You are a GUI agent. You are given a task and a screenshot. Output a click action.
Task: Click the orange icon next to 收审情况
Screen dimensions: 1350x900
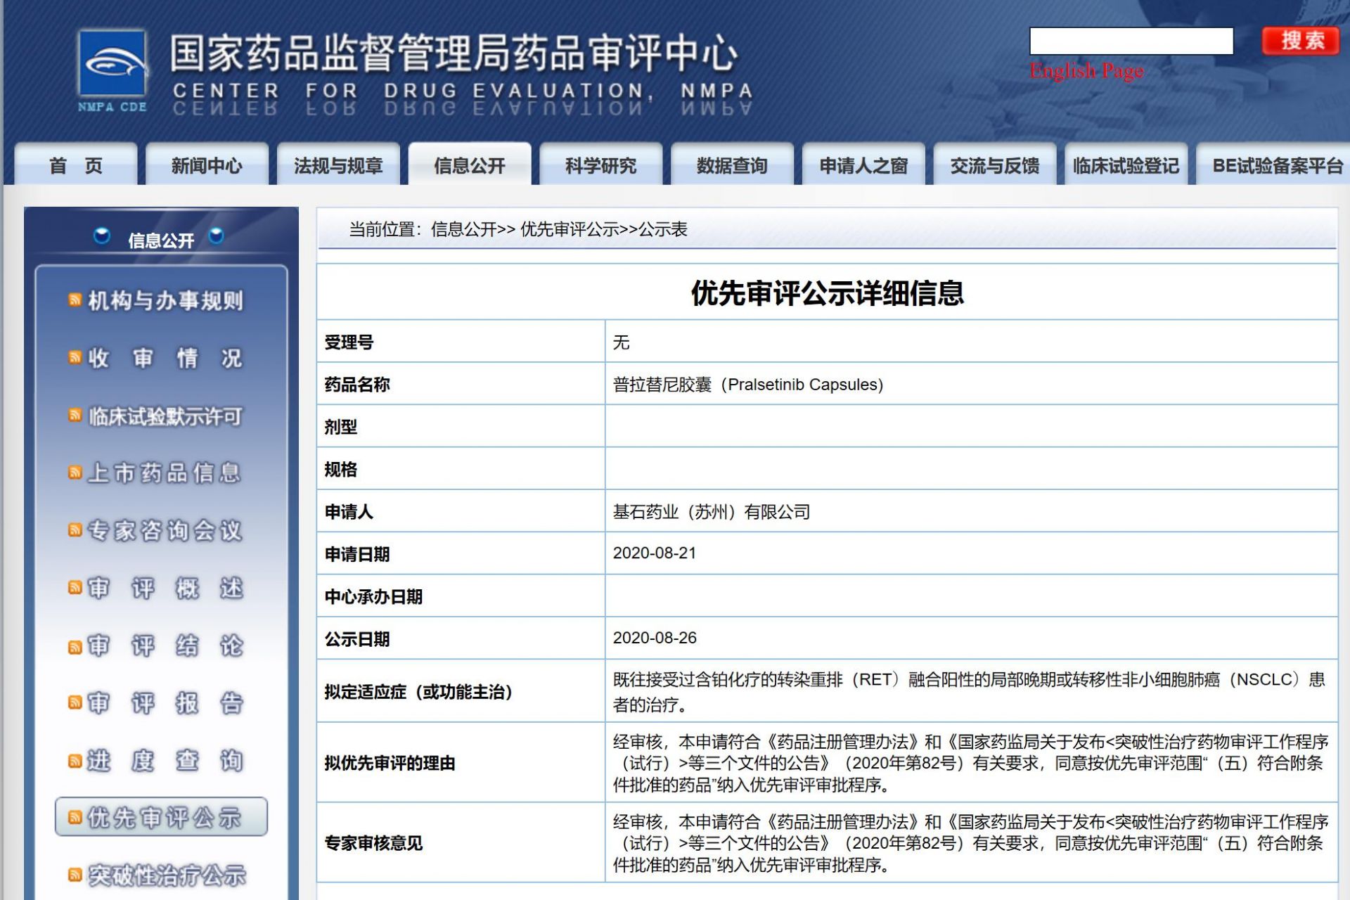pos(75,358)
